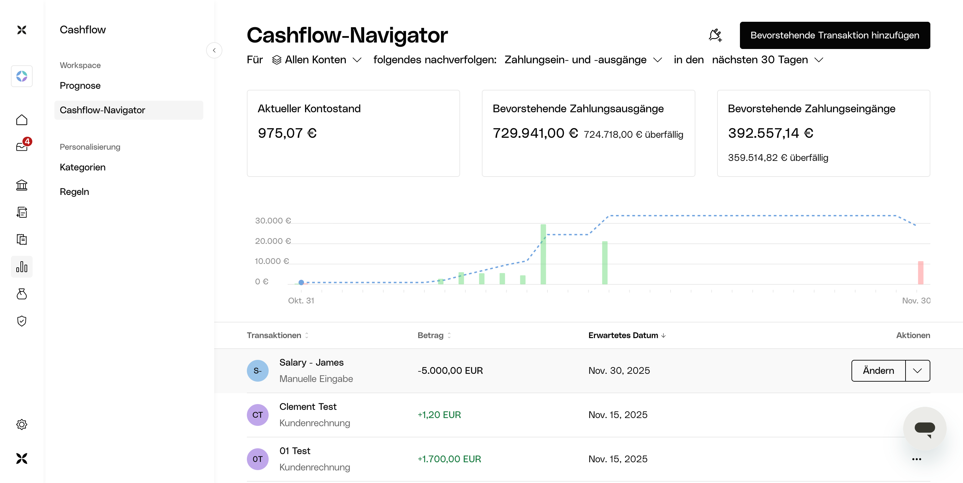Screen dimensions: 963x483
Task: Go to Prognose menu item
Action: [x=80, y=86]
